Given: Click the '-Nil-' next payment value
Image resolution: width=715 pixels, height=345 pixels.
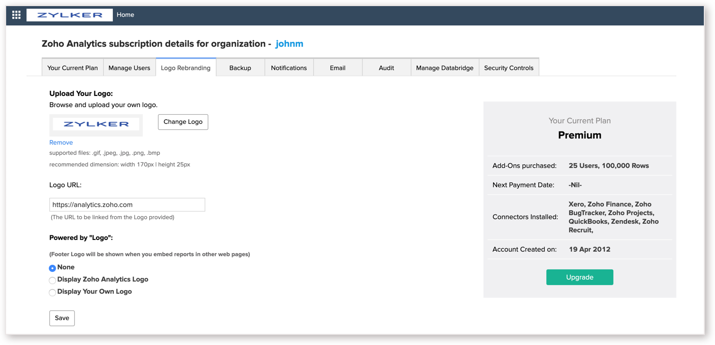Looking at the screenshot, I should (x=575, y=185).
